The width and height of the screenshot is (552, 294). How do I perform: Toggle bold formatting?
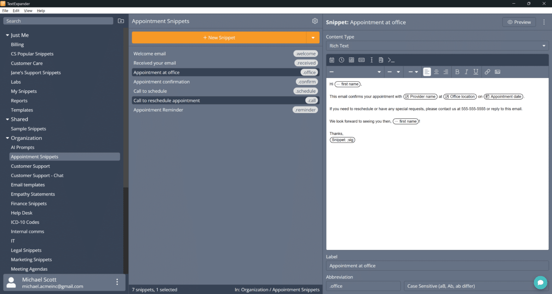pyautogui.click(x=457, y=72)
